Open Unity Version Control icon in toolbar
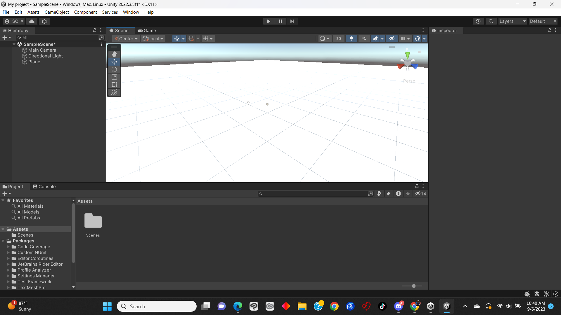Image resolution: width=561 pixels, height=315 pixels. click(x=44, y=21)
